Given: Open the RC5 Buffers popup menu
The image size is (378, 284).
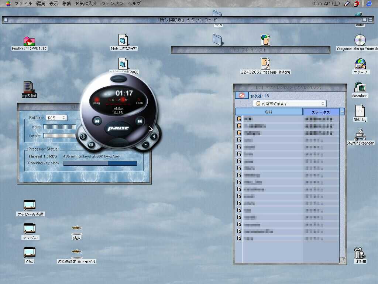Looking at the screenshot, I should 56,118.
